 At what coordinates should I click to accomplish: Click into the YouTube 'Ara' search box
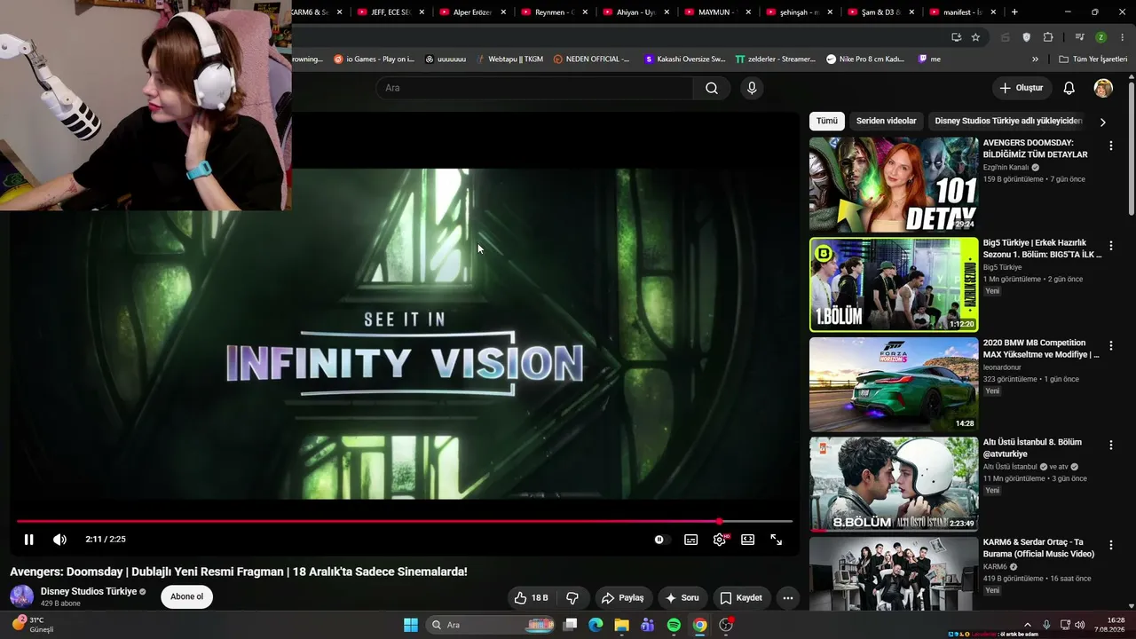[x=534, y=88]
